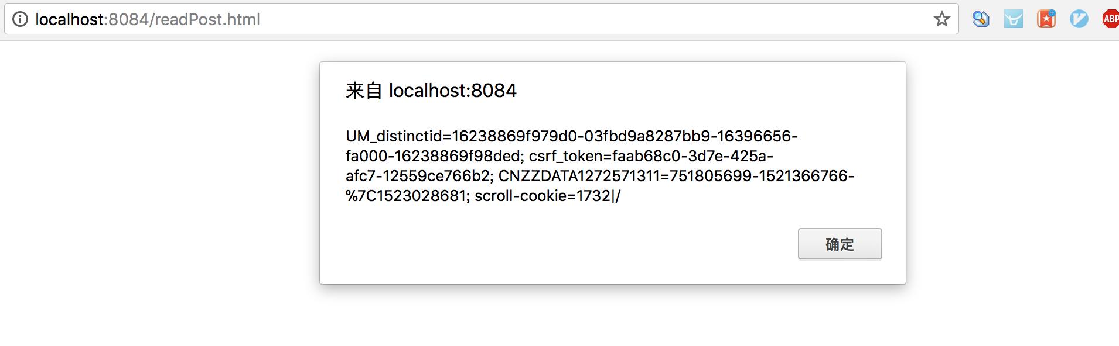Click the light blue bull-head extension icon
Screen dimensions: 1119x346
pos(1013,19)
